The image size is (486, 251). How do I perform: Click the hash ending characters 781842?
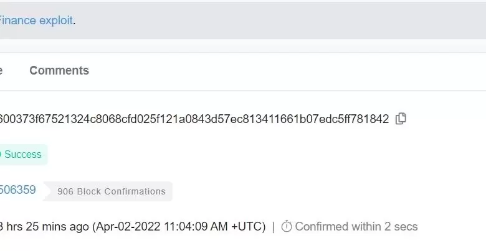coord(373,119)
